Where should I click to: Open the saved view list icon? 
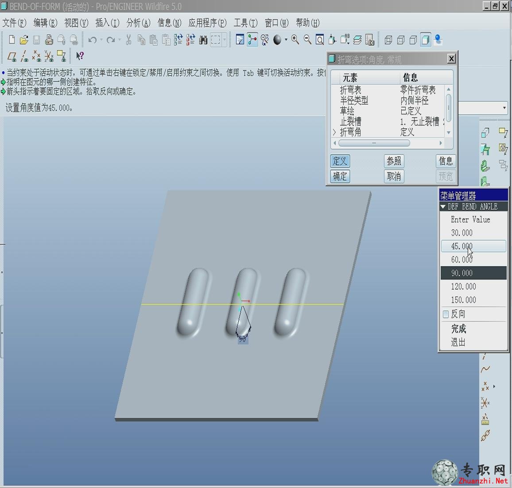click(x=345, y=40)
